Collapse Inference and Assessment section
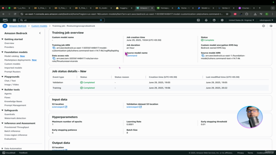Image resolution: width=276 pixels, height=155 pixels. (x=3, y=123)
